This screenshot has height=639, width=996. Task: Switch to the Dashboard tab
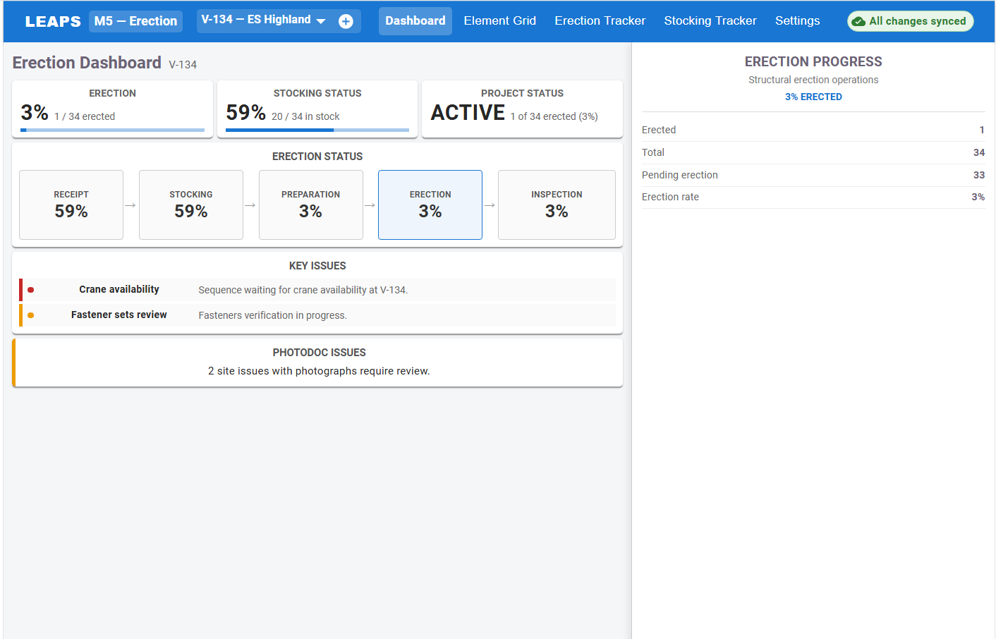(415, 21)
